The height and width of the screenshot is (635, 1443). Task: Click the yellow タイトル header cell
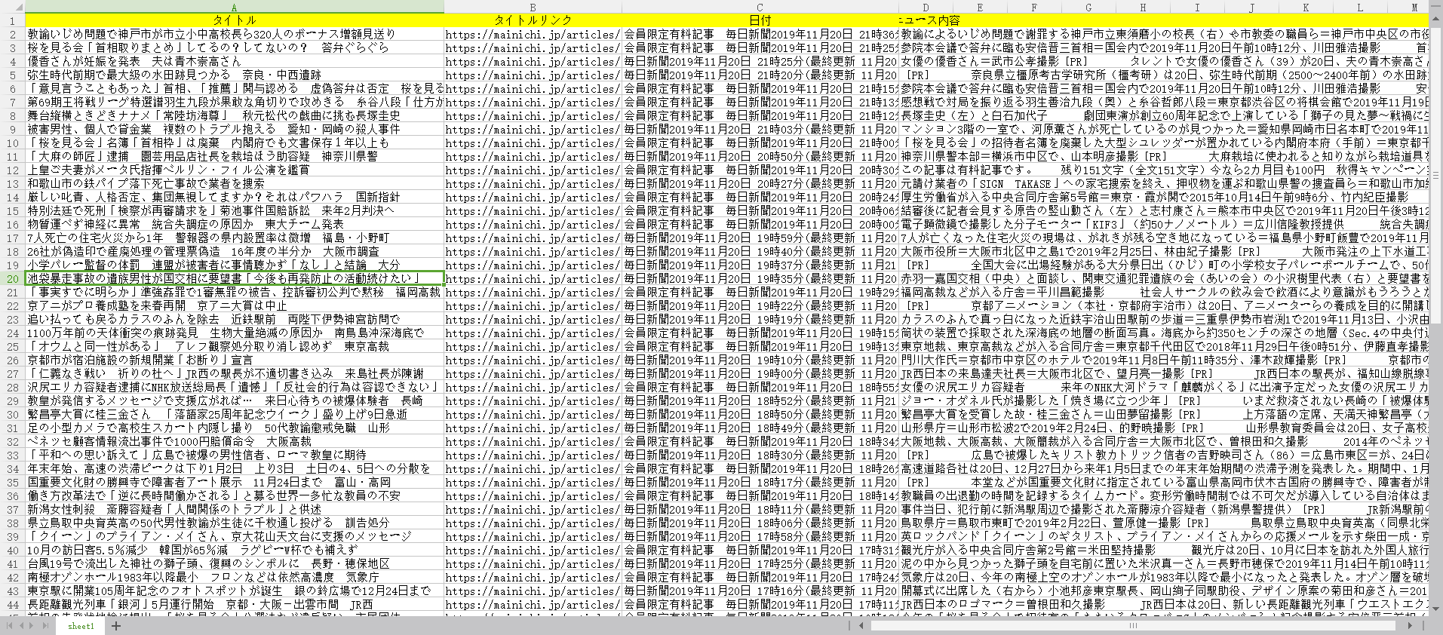tap(234, 20)
